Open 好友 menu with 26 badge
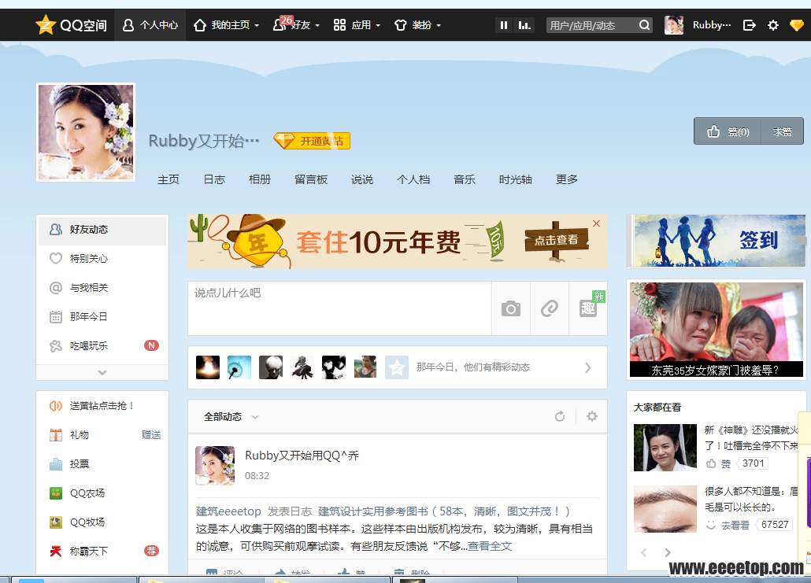 coord(296,25)
